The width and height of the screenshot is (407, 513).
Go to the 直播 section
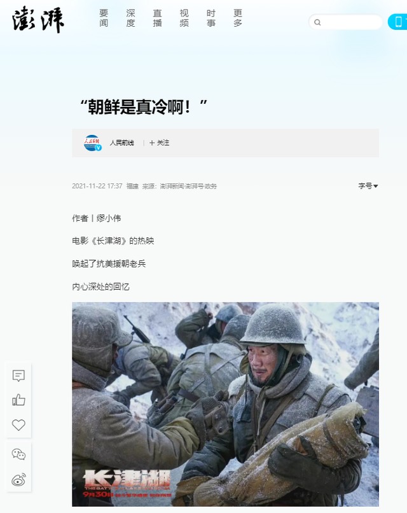pos(157,18)
